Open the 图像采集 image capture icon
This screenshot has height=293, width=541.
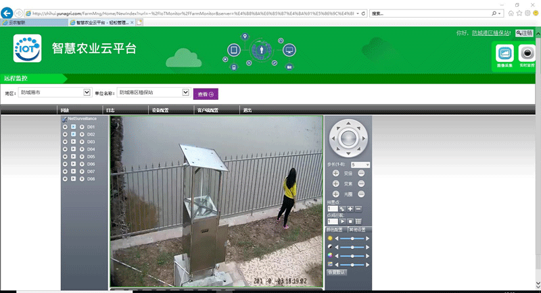coord(504,55)
